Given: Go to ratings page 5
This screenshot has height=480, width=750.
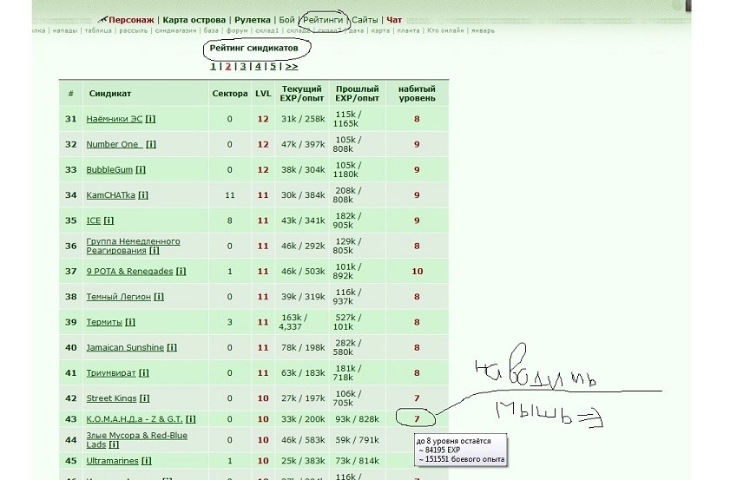Looking at the screenshot, I should point(273,67).
